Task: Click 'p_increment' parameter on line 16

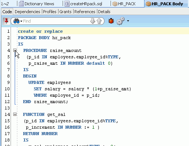Action: (40, 128)
